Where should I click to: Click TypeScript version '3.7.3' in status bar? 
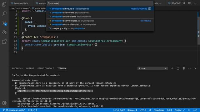pyautogui.click(x=169, y=110)
